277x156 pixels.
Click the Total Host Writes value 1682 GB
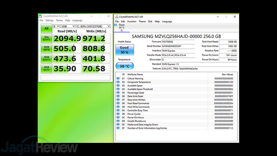pyautogui.click(x=228, y=46)
